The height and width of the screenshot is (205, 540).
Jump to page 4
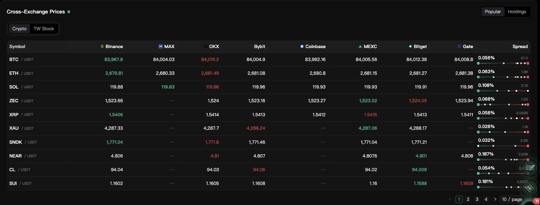point(486,199)
